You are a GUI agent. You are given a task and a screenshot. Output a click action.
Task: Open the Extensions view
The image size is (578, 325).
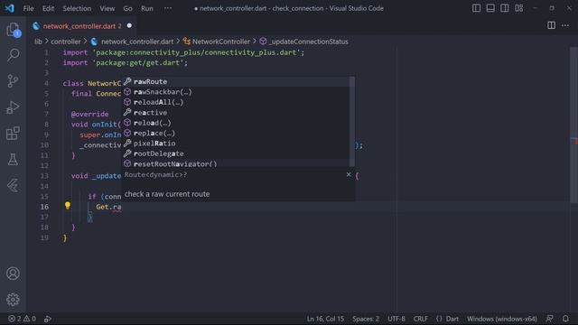[x=13, y=134]
